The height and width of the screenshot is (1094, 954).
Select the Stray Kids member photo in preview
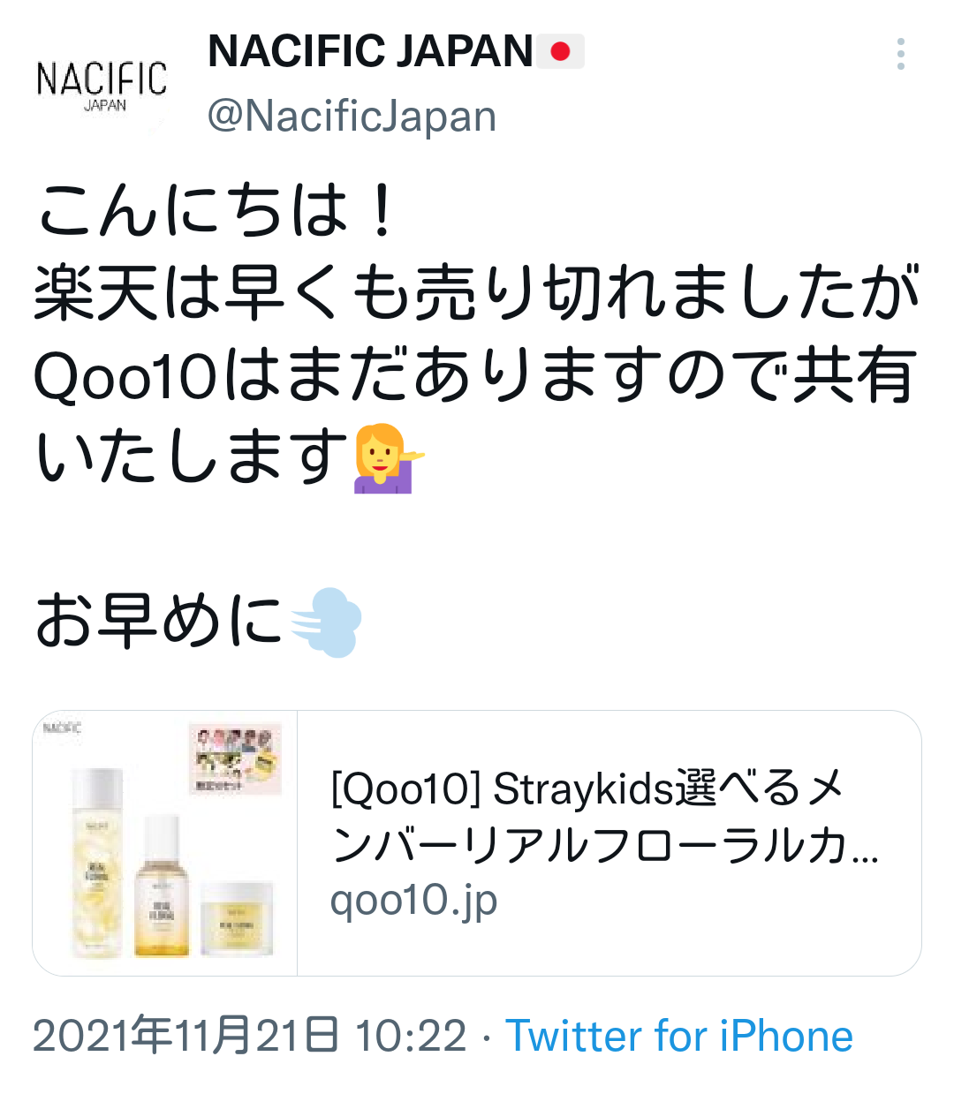pos(235,759)
